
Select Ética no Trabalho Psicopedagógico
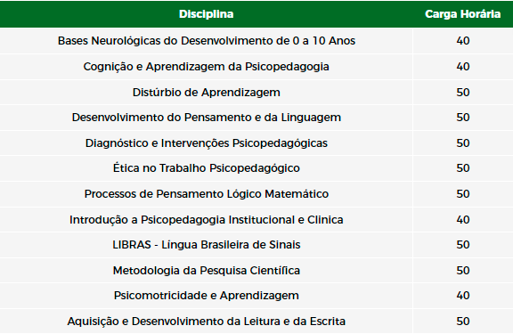coord(206,168)
